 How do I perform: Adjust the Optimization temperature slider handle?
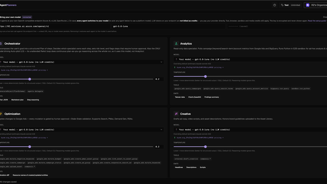tap(30, 147)
